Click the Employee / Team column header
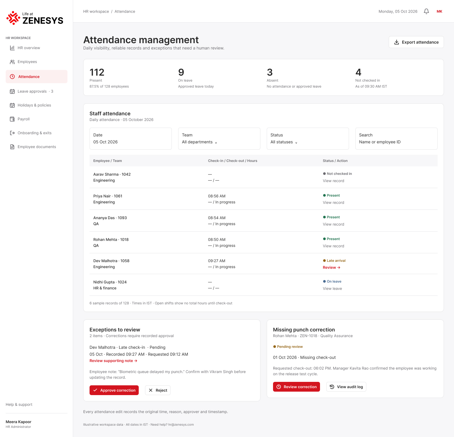The image size is (454, 437). (108, 161)
